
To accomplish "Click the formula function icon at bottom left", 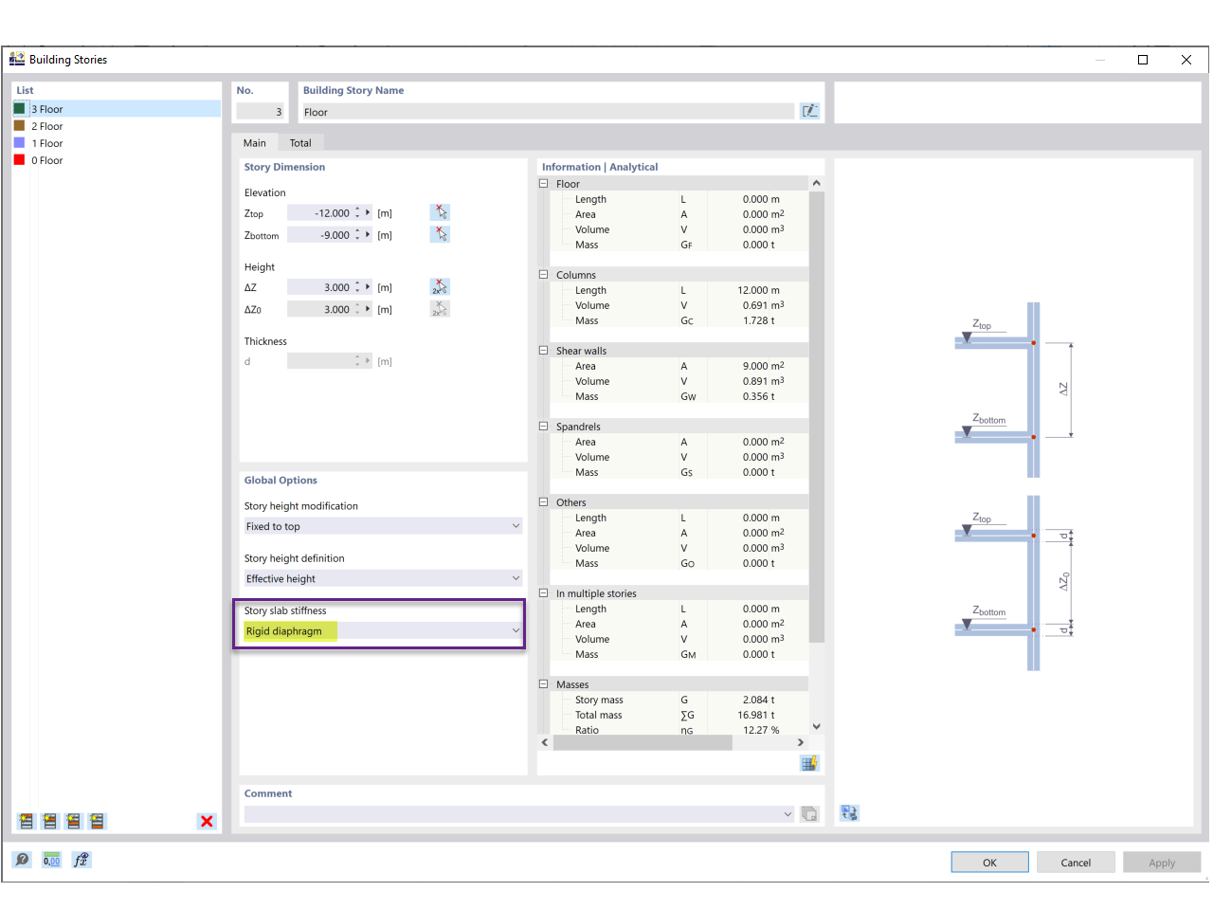I will [x=81, y=860].
